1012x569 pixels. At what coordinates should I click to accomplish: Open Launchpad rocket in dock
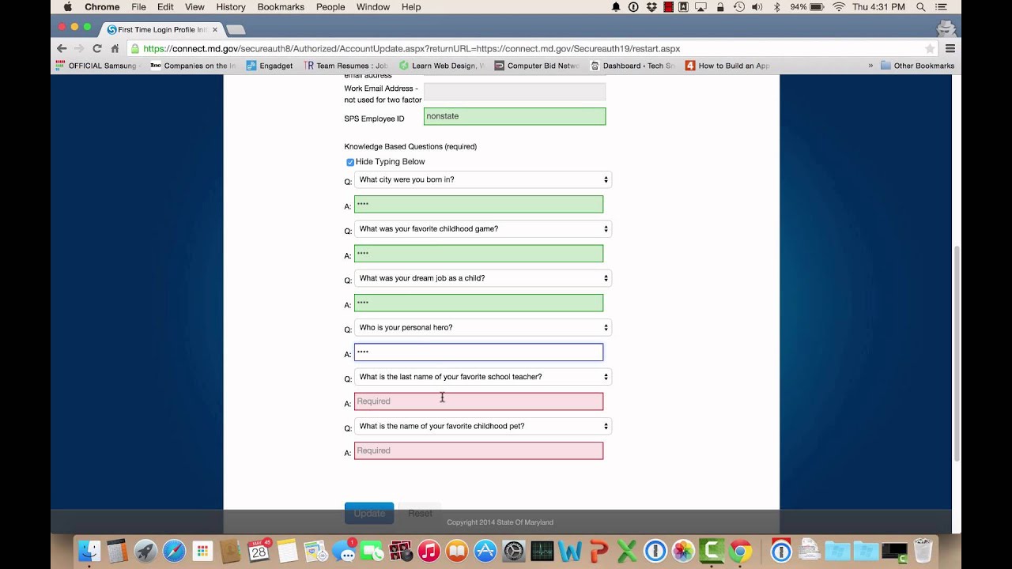pyautogui.click(x=145, y=551)
